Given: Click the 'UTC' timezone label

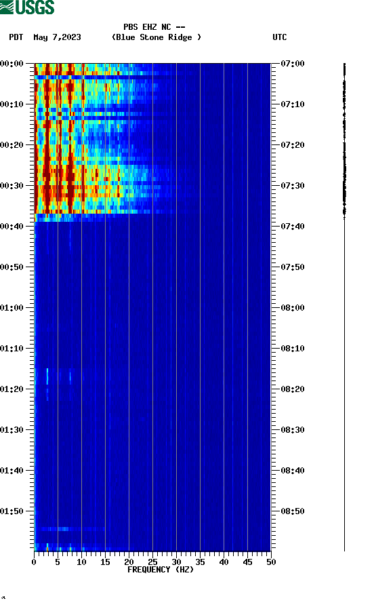Looking at the screenshot, I should coord(280,37).
